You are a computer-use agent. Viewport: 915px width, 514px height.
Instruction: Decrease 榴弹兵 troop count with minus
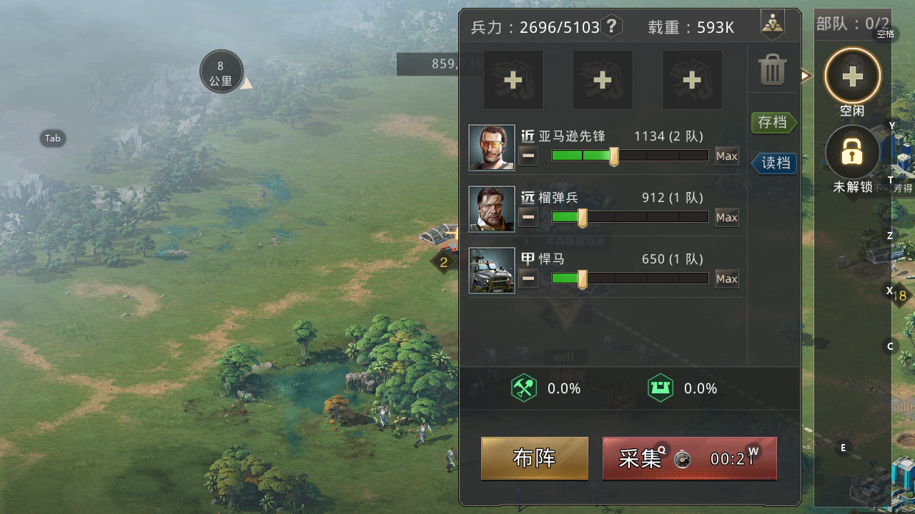(x=528, y=217)
